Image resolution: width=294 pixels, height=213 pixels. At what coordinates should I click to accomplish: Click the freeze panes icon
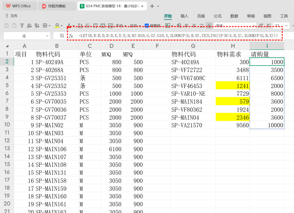pos(168,26)
